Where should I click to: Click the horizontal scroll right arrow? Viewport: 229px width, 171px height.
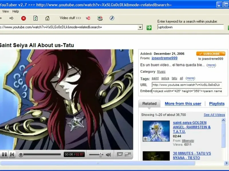(x=226, y=163)
